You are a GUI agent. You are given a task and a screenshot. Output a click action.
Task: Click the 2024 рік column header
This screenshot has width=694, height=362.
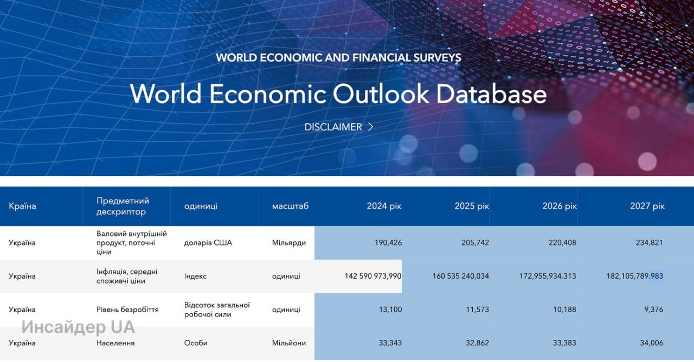coord(384,206)
